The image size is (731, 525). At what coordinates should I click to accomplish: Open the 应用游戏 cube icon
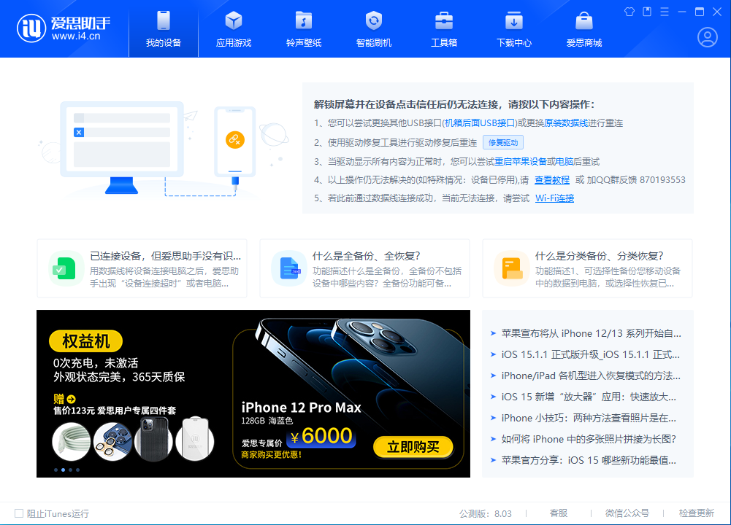click(x=234, y=20)
